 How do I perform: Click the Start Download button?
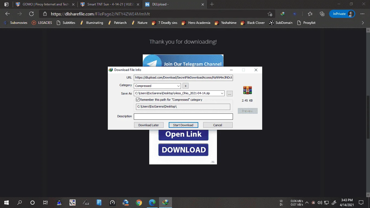coord(183,125)
